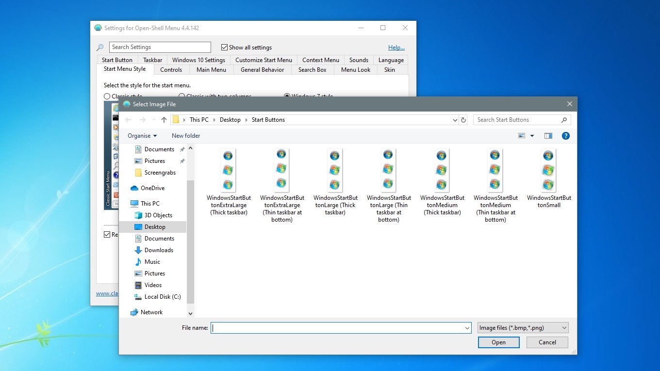Toggle the preview pane icon
This screenshot has width=660, height=371.
tap(548, 136)
